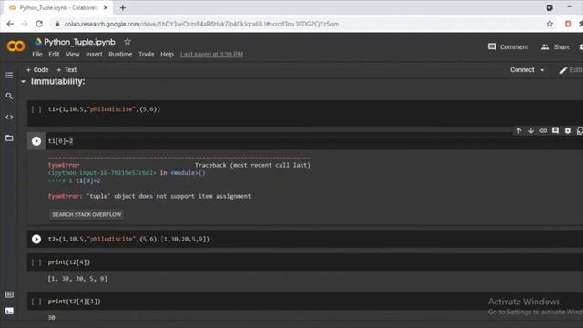Star the Python_Tuple.ipynb notebook

[128, 42]
